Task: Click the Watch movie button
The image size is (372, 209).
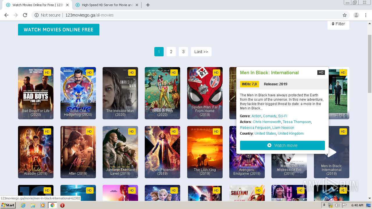Action: point(282,145)
